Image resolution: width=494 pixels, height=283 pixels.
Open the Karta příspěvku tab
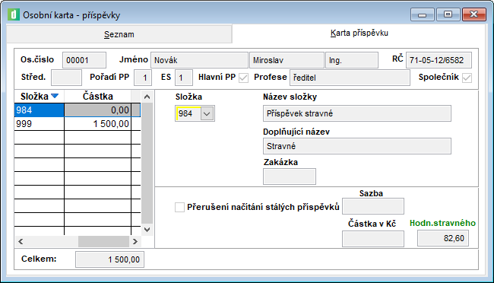tap(359, 33)
